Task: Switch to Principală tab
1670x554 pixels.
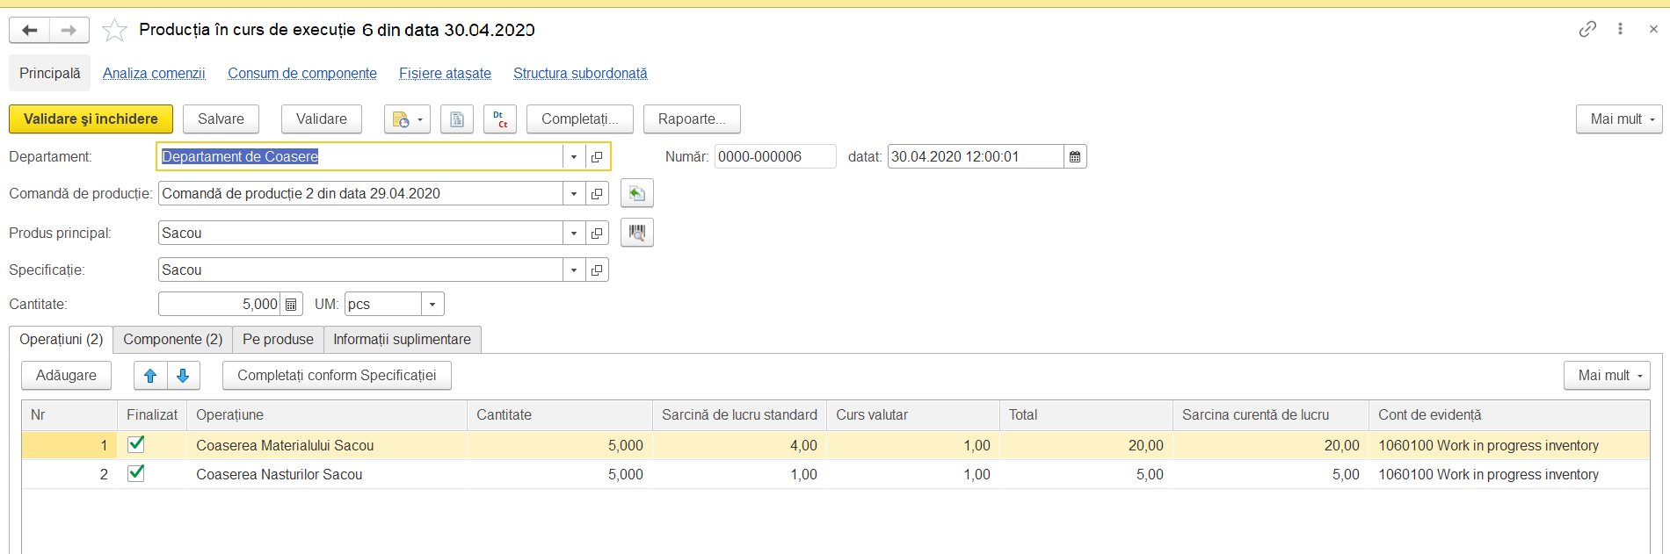Action: (x=50, y=74)
